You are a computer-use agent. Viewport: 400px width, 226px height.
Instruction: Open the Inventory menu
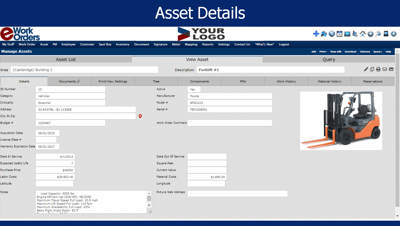(x=123, y=44)
